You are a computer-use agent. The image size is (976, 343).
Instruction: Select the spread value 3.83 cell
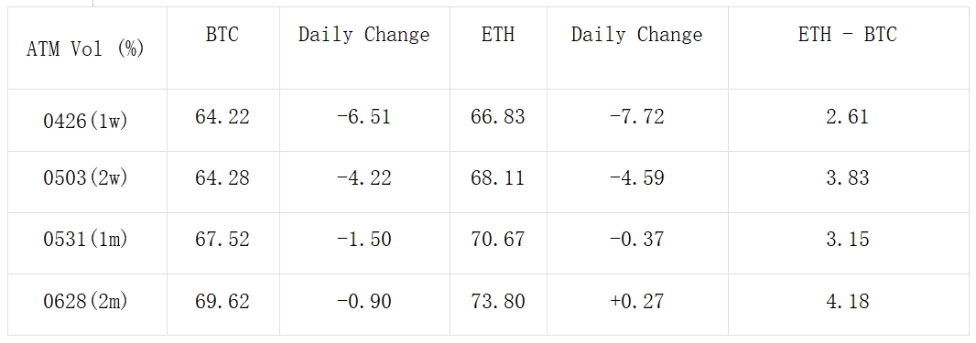(848, 181)
